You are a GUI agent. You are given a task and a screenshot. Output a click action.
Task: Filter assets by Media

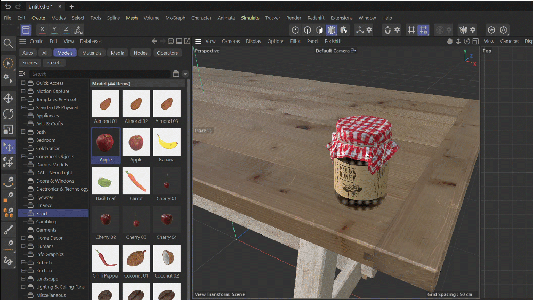pos(118,53)
